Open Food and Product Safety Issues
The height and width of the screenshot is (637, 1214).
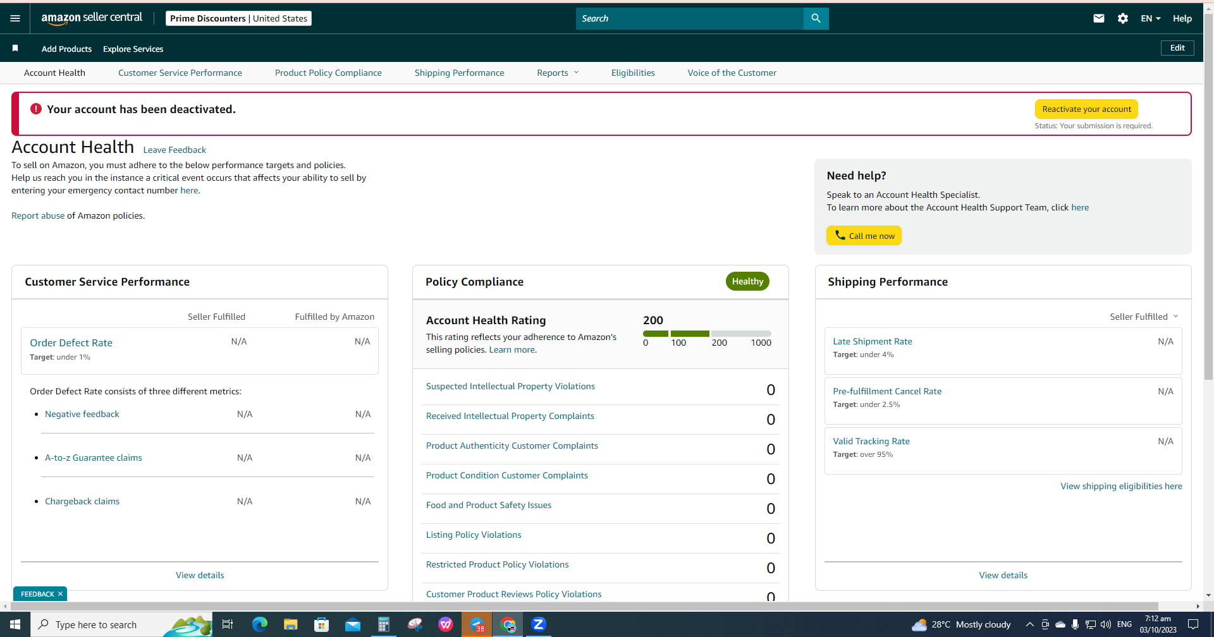click(x=489, y=505)
